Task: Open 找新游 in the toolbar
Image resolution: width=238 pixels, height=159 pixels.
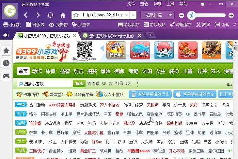Action: [x=58, y=25]
